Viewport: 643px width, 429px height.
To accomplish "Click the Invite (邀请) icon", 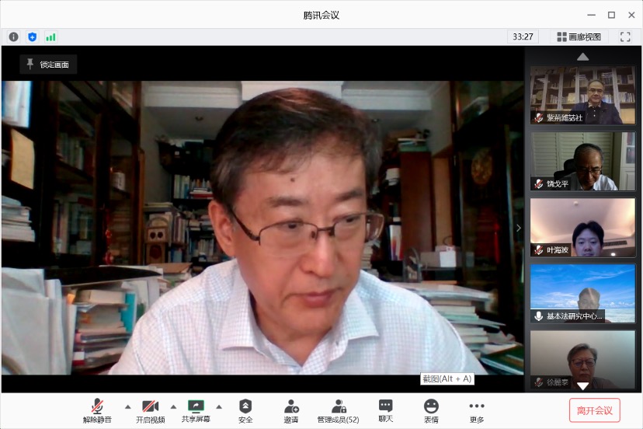I will point(291,410).
